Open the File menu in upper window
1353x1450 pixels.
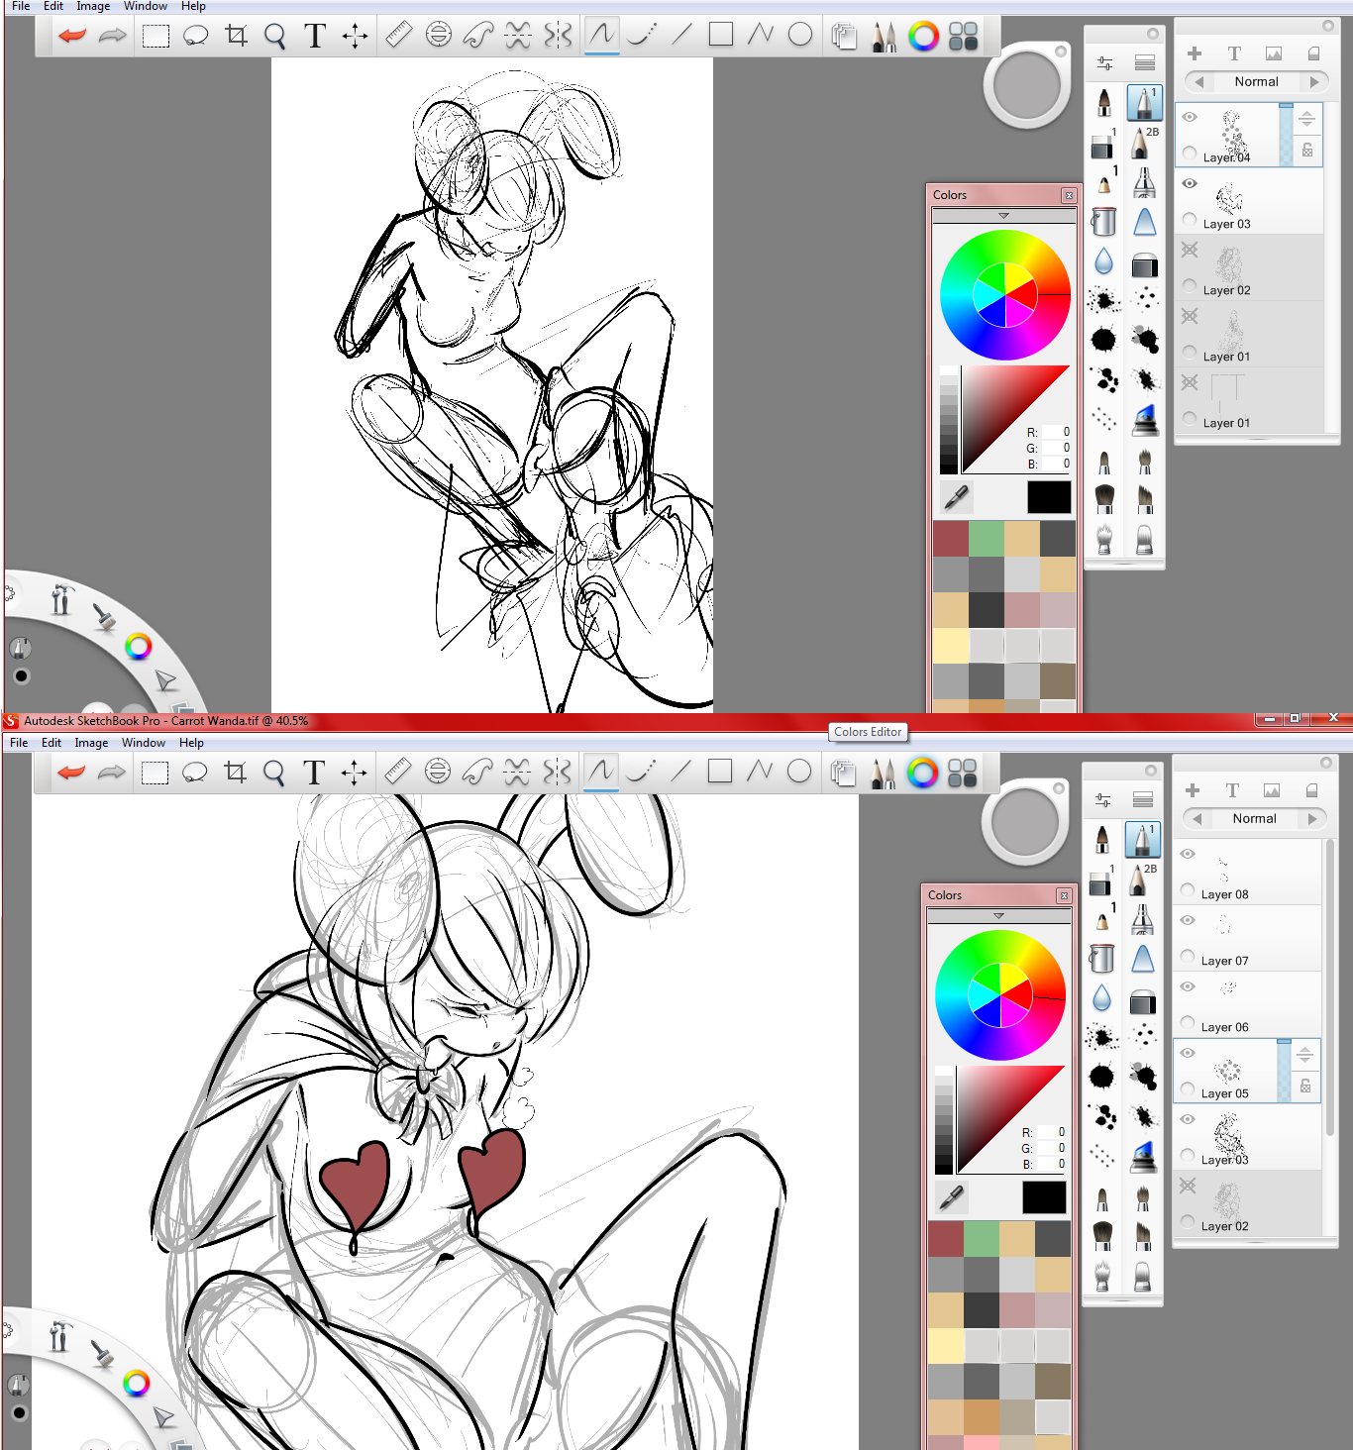[21, 6]
